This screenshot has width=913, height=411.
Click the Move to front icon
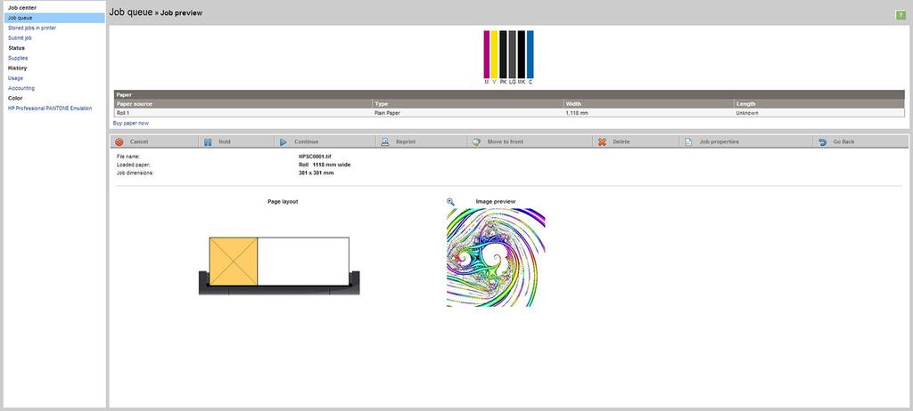tap(476, 141)
